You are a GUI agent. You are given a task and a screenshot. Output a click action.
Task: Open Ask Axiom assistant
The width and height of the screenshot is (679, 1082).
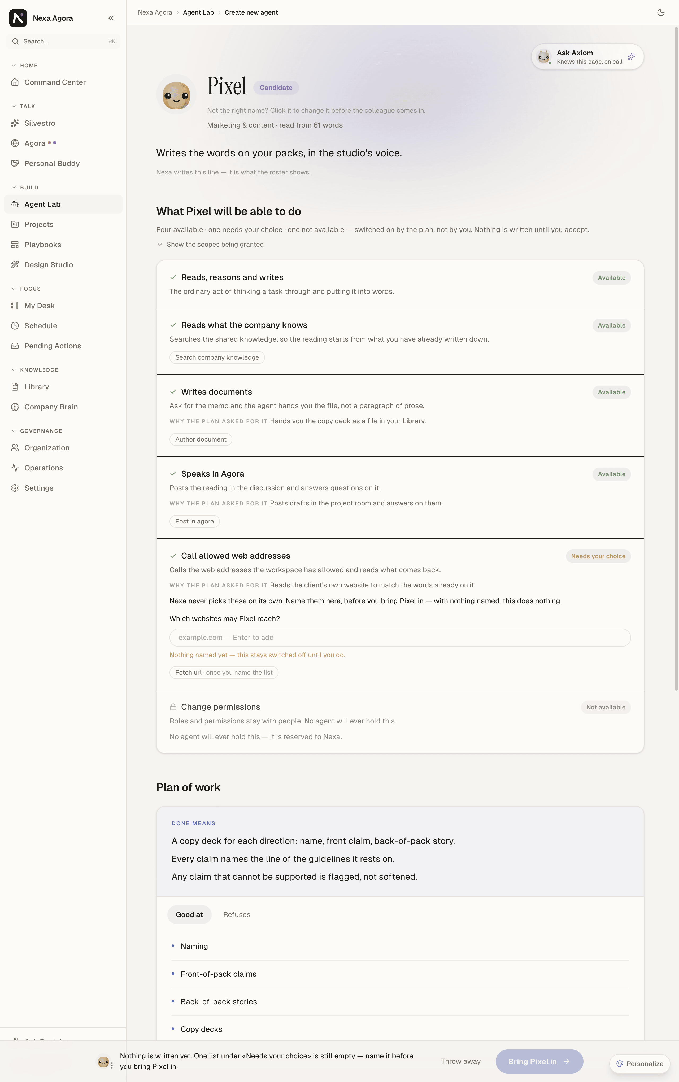[587, 56]
